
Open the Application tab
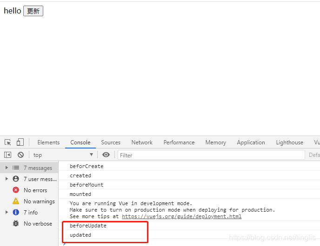pyautogui.click(x=251, y=142)
